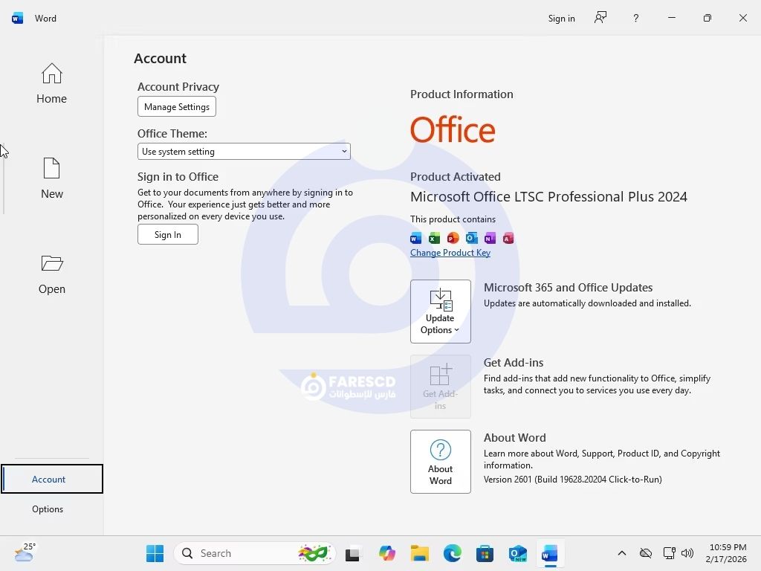Viewport: 761px width, 571px height.
Task: Open the Open folder icon
Action: coord(51,264)
